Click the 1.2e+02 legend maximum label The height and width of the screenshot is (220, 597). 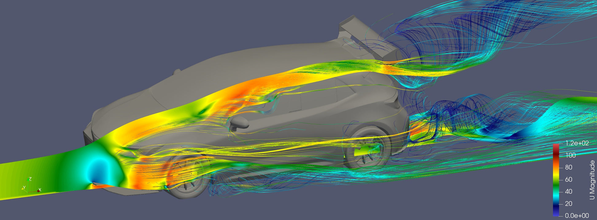pos(577,143)
